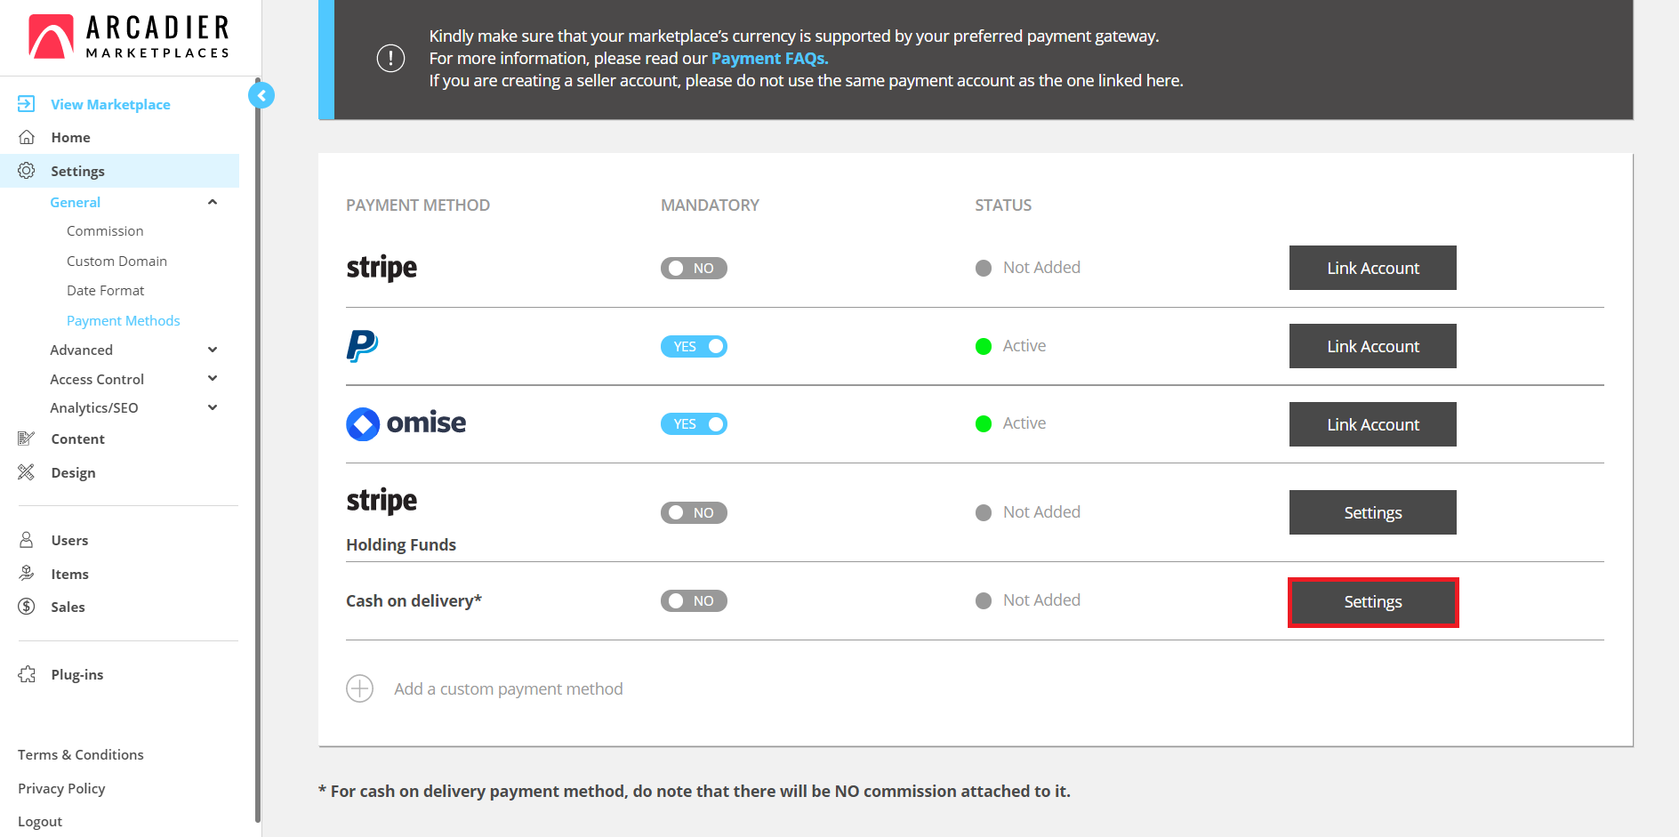Collapse the sidebar with the blue arrow icon
1679x837 pixels.
click(261, 95)
